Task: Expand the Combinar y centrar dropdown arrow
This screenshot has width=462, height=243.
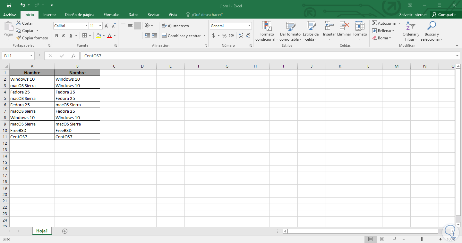Action: 204,36
